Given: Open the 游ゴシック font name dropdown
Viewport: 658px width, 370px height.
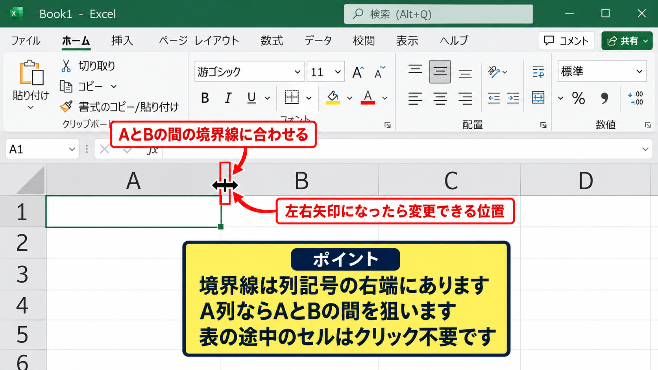Looking at the screenshot, I should point(297,72).
